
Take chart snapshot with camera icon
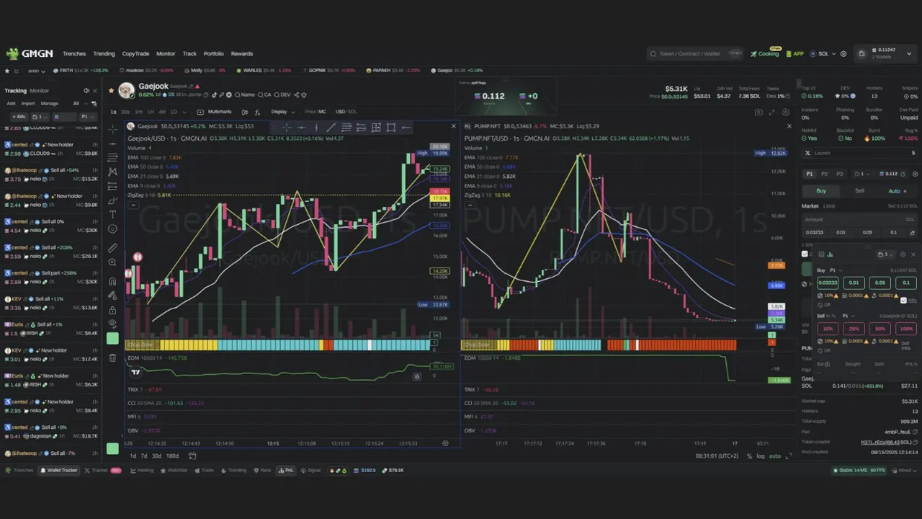click(758, 112)
